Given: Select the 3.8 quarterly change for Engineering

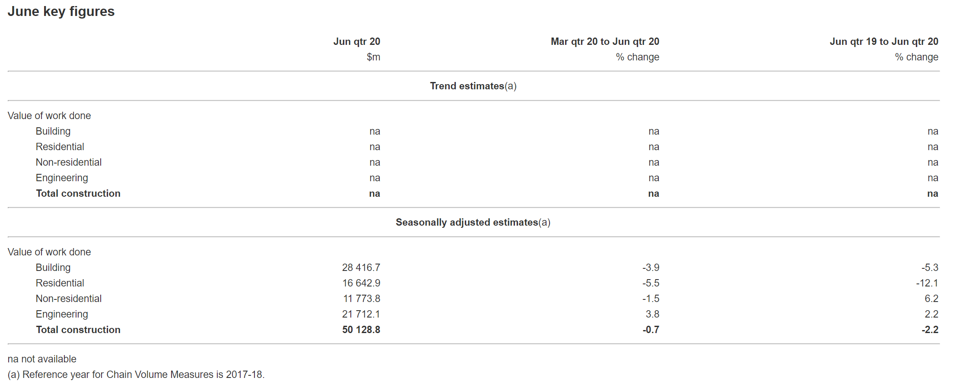Looking at the screenshot, I should coord(652,314).
